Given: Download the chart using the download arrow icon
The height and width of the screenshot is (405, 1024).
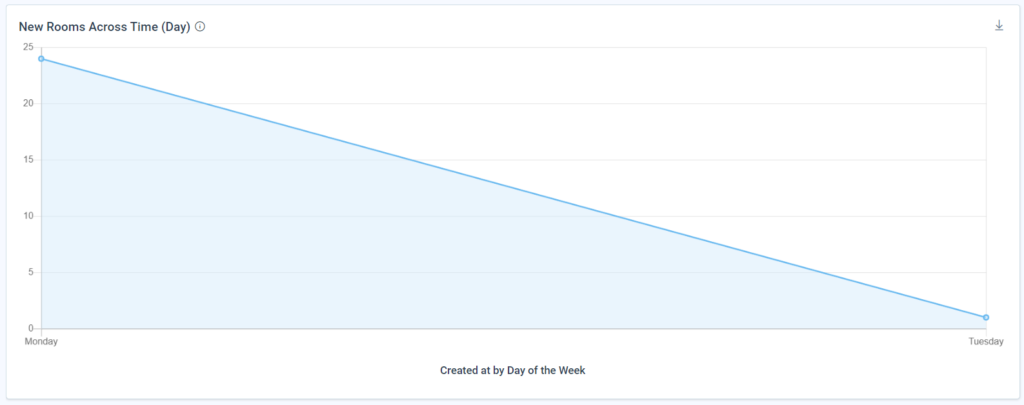Looking at the screenshot, I should tap(999, 25).
